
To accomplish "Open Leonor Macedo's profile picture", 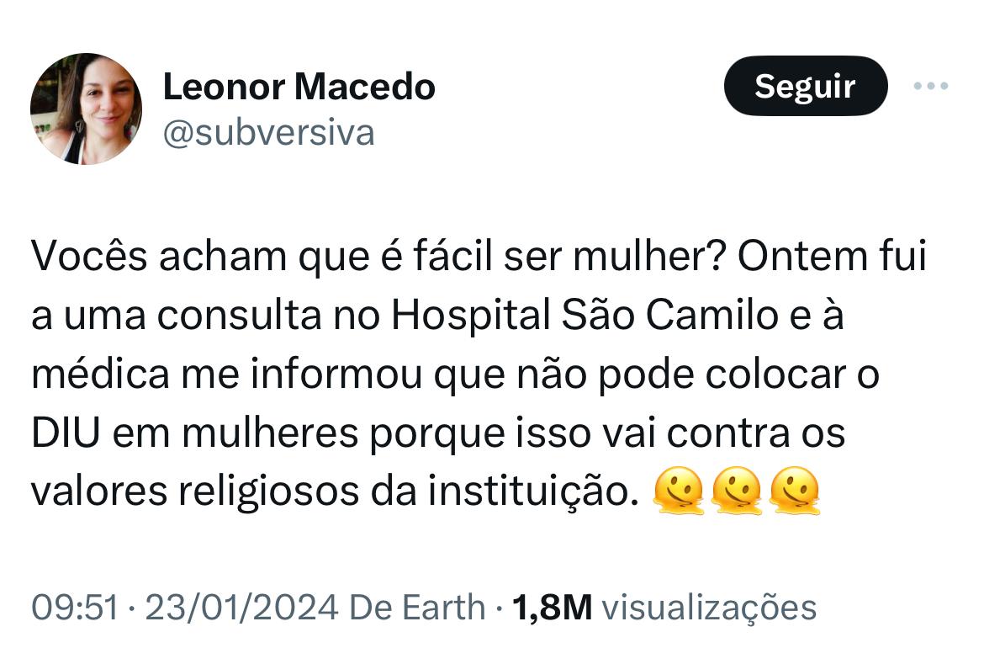I will pos(86,109).
